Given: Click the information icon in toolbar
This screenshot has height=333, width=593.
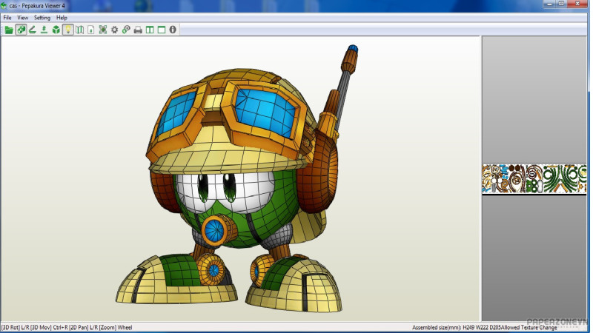Looking at the screenshot, I should point(173,30).
